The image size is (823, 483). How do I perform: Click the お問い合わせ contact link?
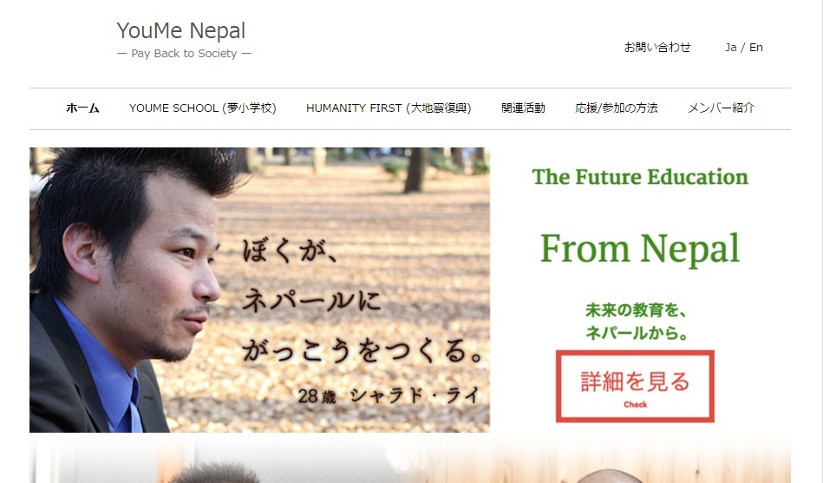tap(657, 47)
